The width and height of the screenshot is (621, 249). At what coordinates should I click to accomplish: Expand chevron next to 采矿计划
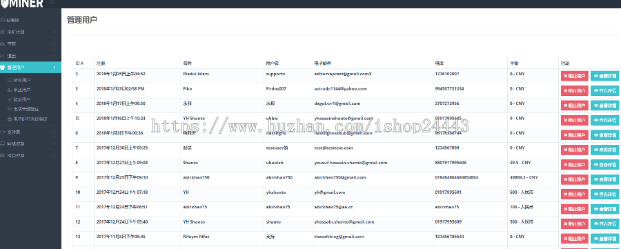coord(55,32)
